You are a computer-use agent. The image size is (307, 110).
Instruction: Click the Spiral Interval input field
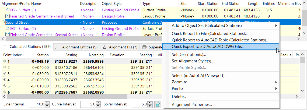pos(140,104)
